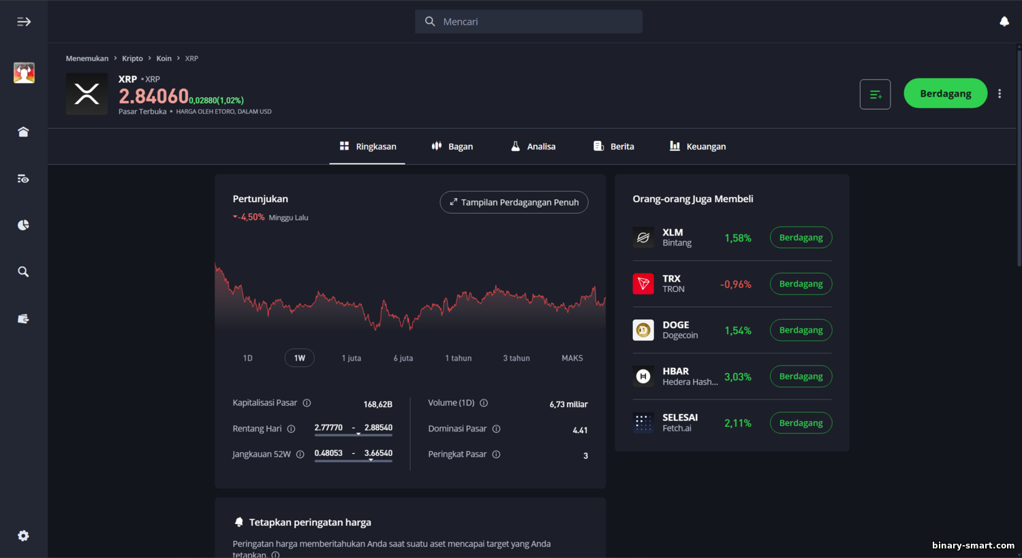Open settings gear in sidebar

click(23, 536)
